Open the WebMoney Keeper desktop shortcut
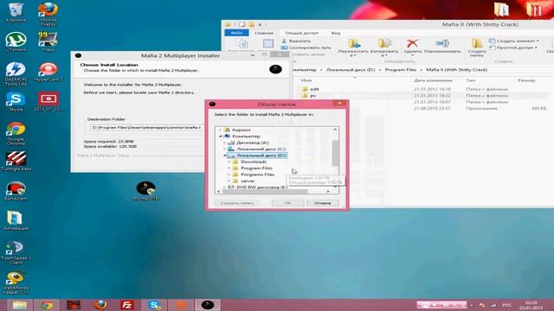The height and width of the screenshot is (311, 554). tap(16, 282)
